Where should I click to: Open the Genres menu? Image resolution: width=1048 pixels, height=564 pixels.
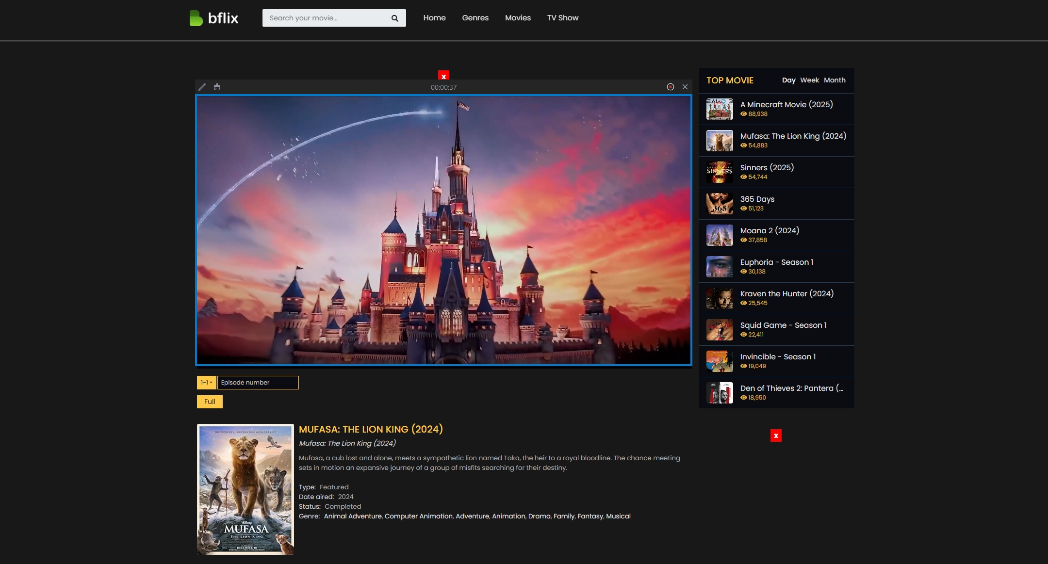tap(475, 18)
